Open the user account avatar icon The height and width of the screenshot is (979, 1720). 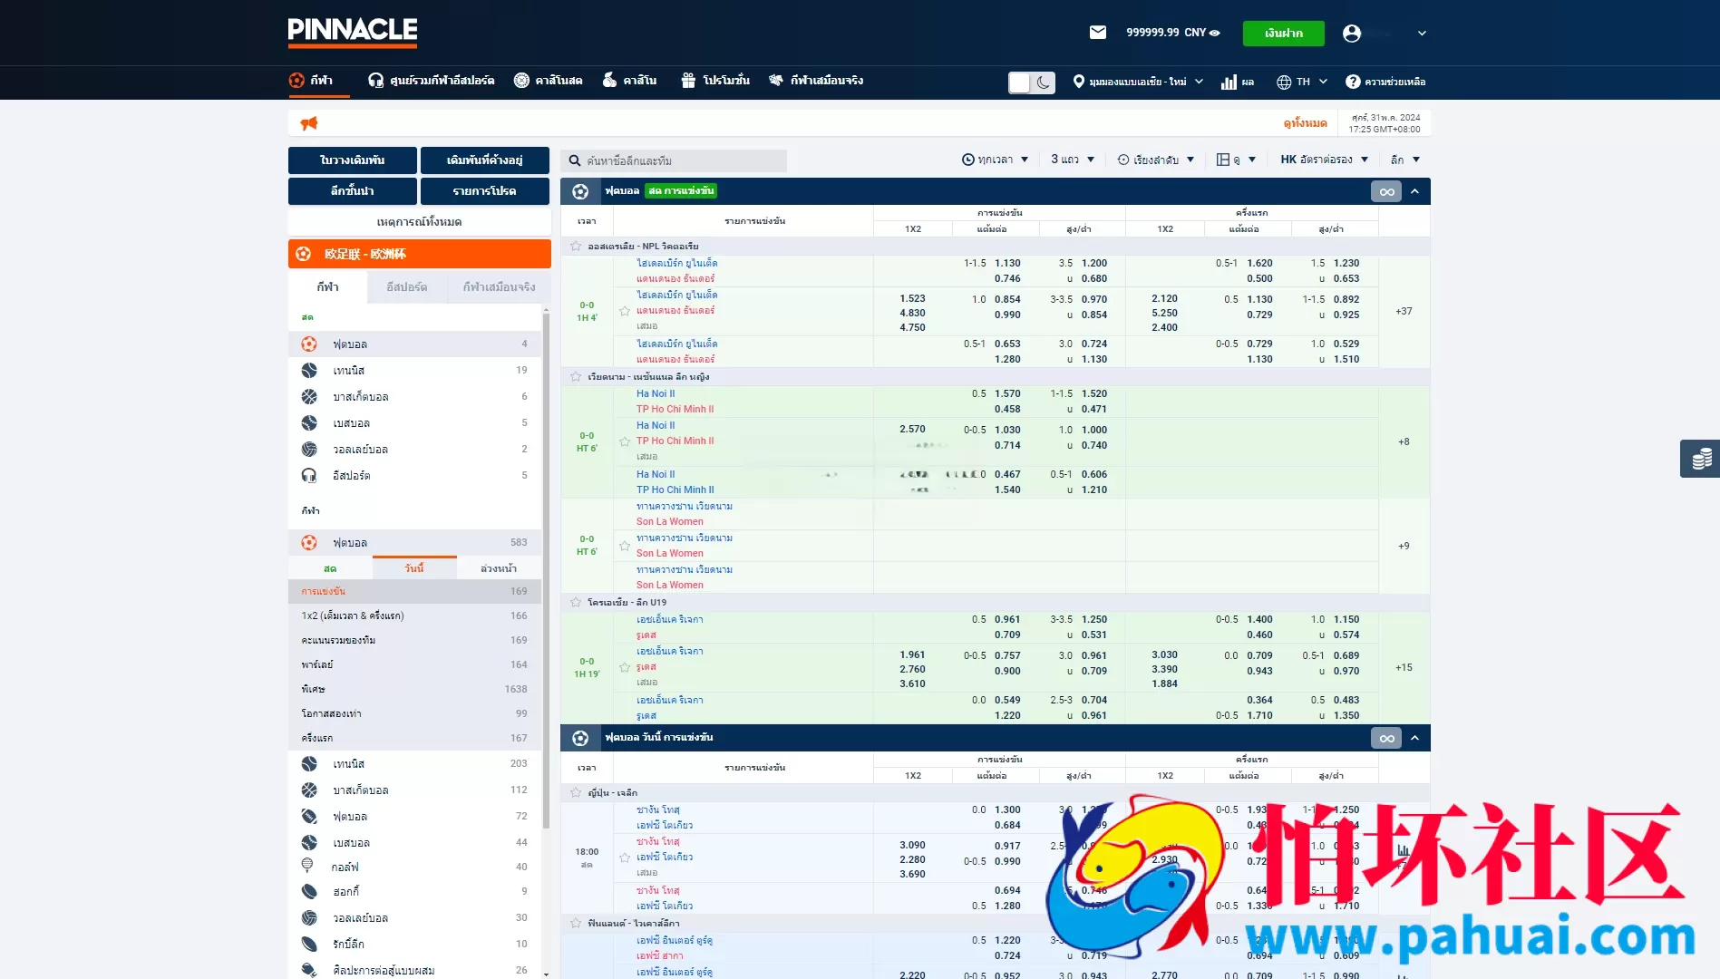[x=1352, y=33]
